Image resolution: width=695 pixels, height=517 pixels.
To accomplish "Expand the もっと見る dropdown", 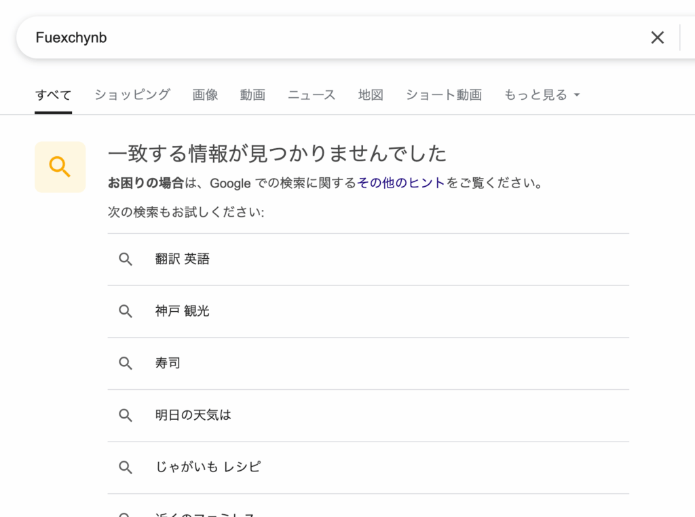I will tap(542, 95).
